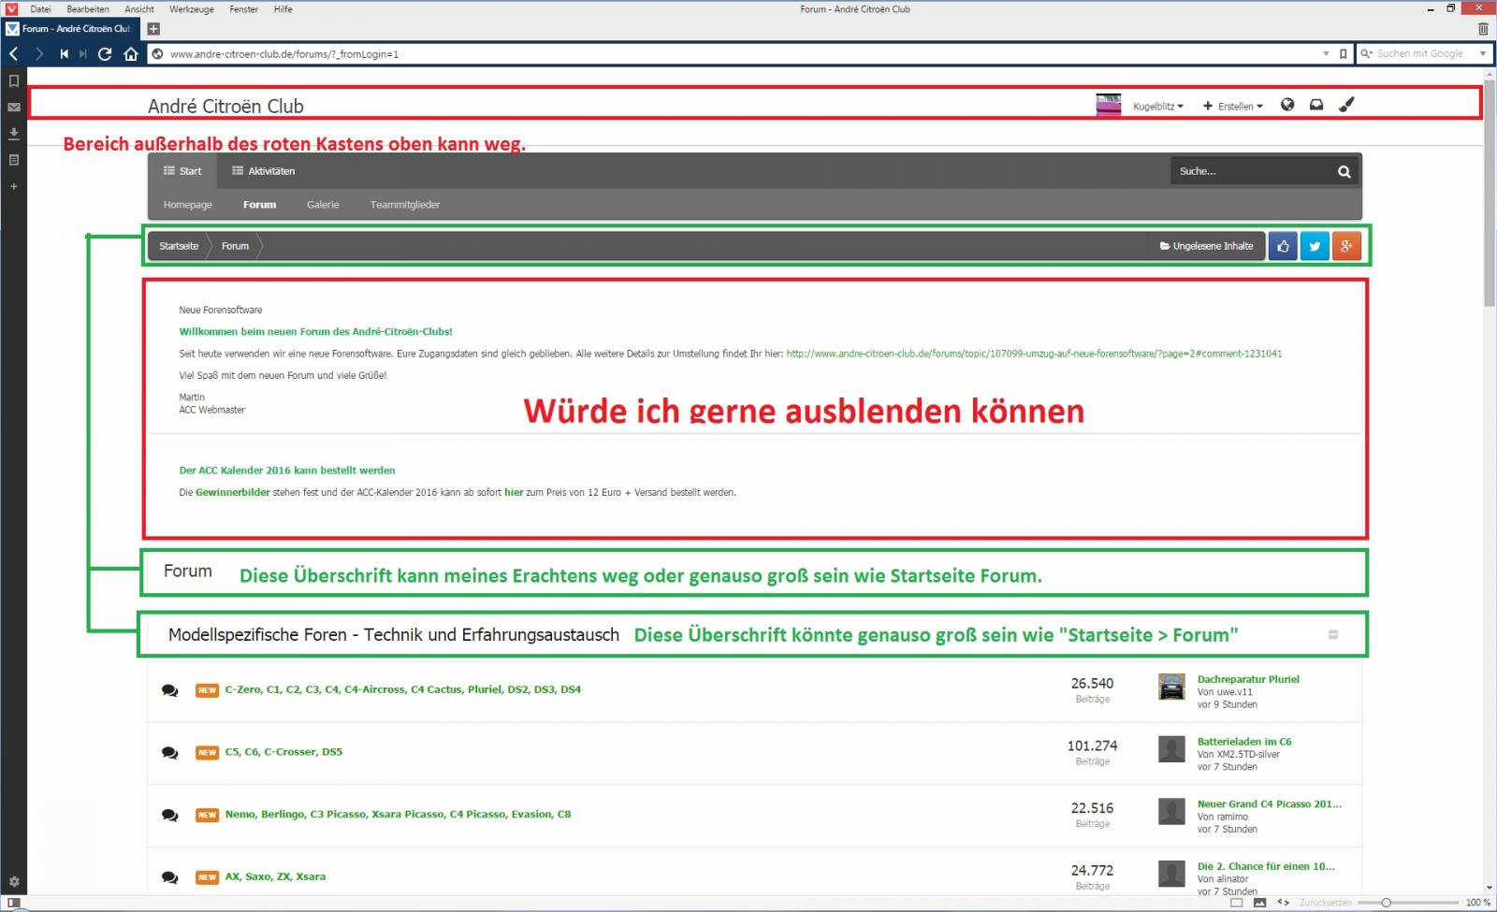
Task: Open the forum messages inbox icon
Action: [x=1316, y=105]
